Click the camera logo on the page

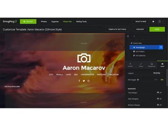point(84,58)
